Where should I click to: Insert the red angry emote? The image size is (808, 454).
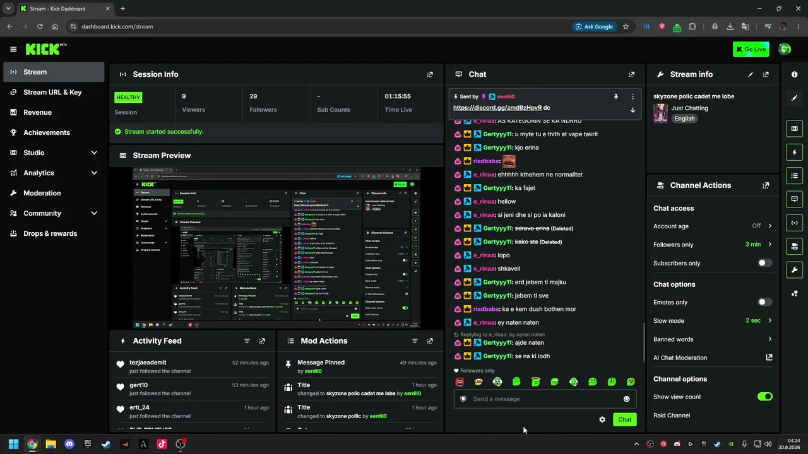[460, 382]
